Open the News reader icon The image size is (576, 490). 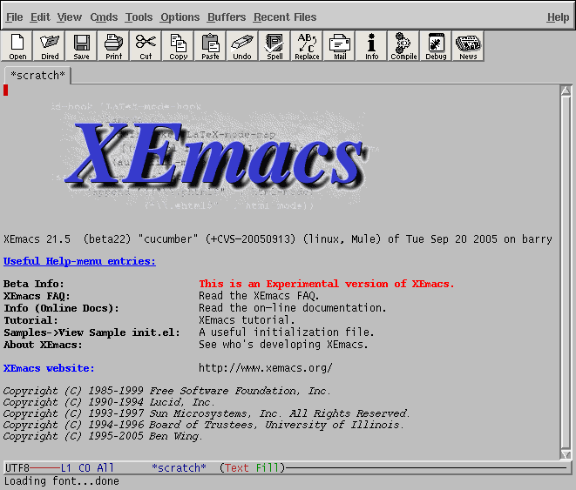pyautogui.click(x=468, y=46)
